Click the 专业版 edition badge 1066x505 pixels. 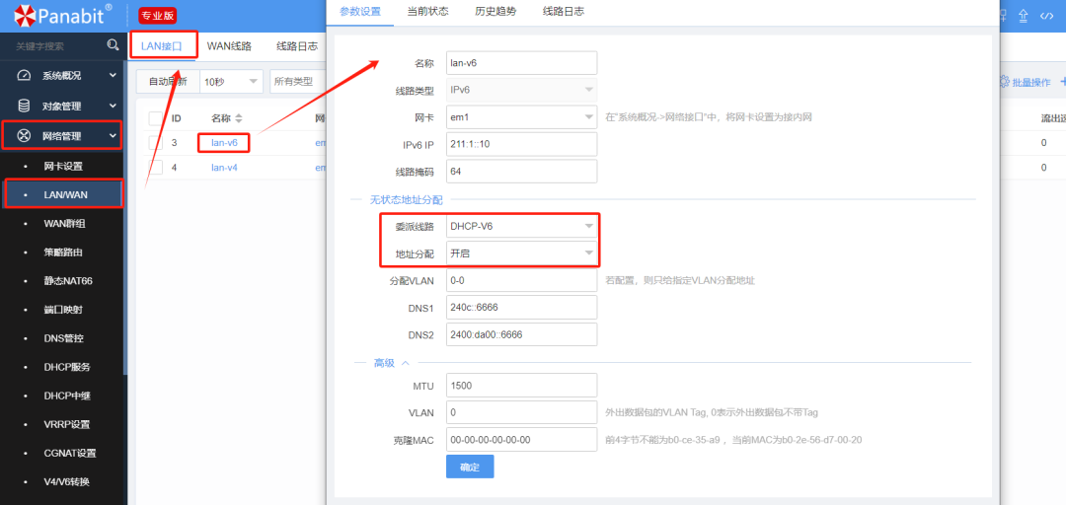pos(158,15)
